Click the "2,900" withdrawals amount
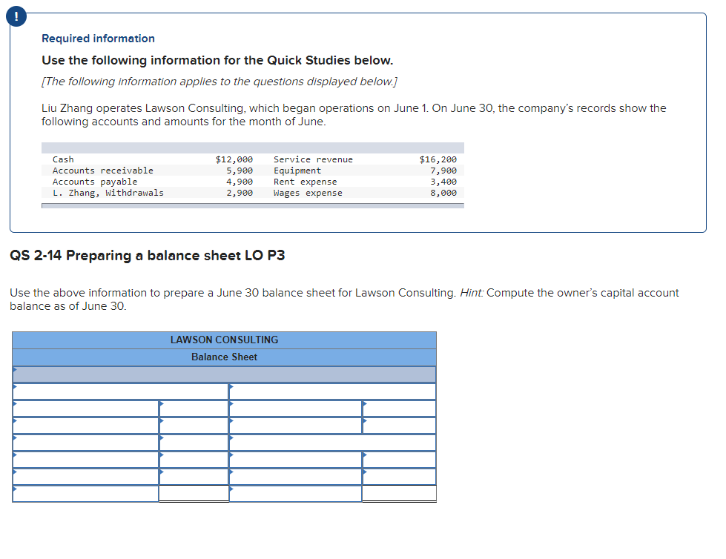This screenshot has width=726, height=559. pos(240,193)
